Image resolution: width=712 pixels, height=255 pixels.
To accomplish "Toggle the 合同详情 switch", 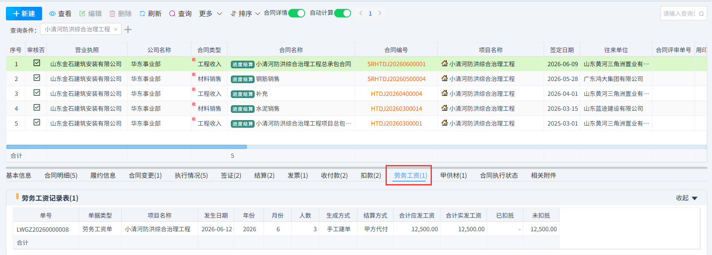I will [x=297, y=13].
